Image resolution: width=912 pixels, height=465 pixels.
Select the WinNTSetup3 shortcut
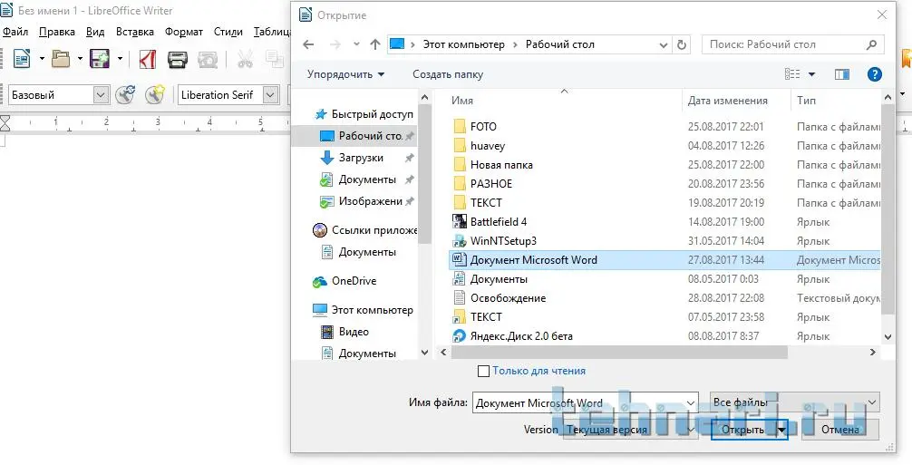(x=503, y=240)
